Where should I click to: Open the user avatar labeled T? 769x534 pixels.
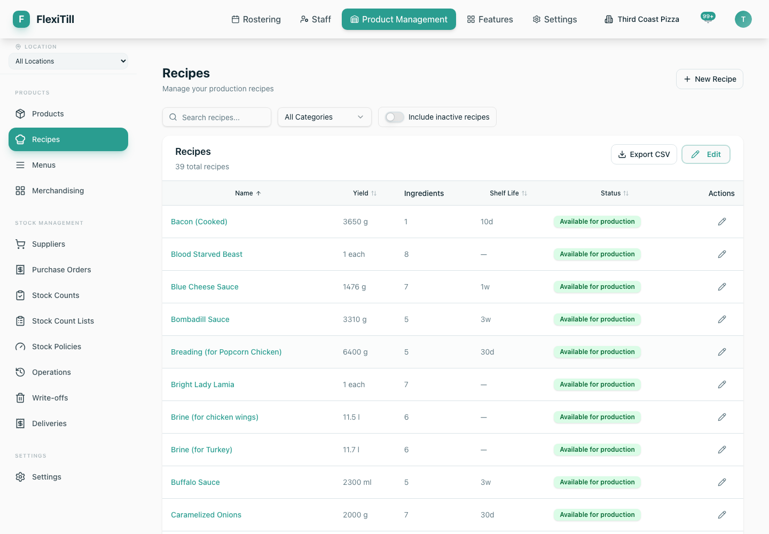pyautogui.click(x=743, y=19)
